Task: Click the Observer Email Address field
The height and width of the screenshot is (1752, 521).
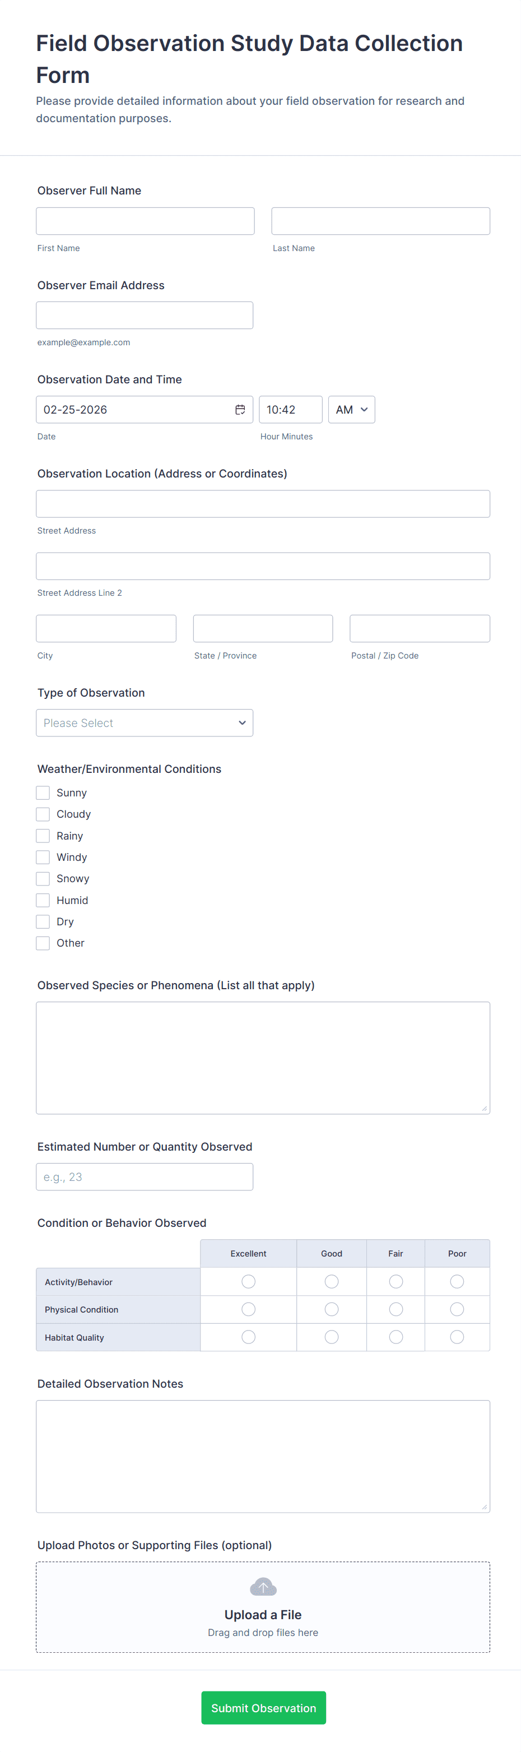Action: pyautogui.click(x=144, y=316)
